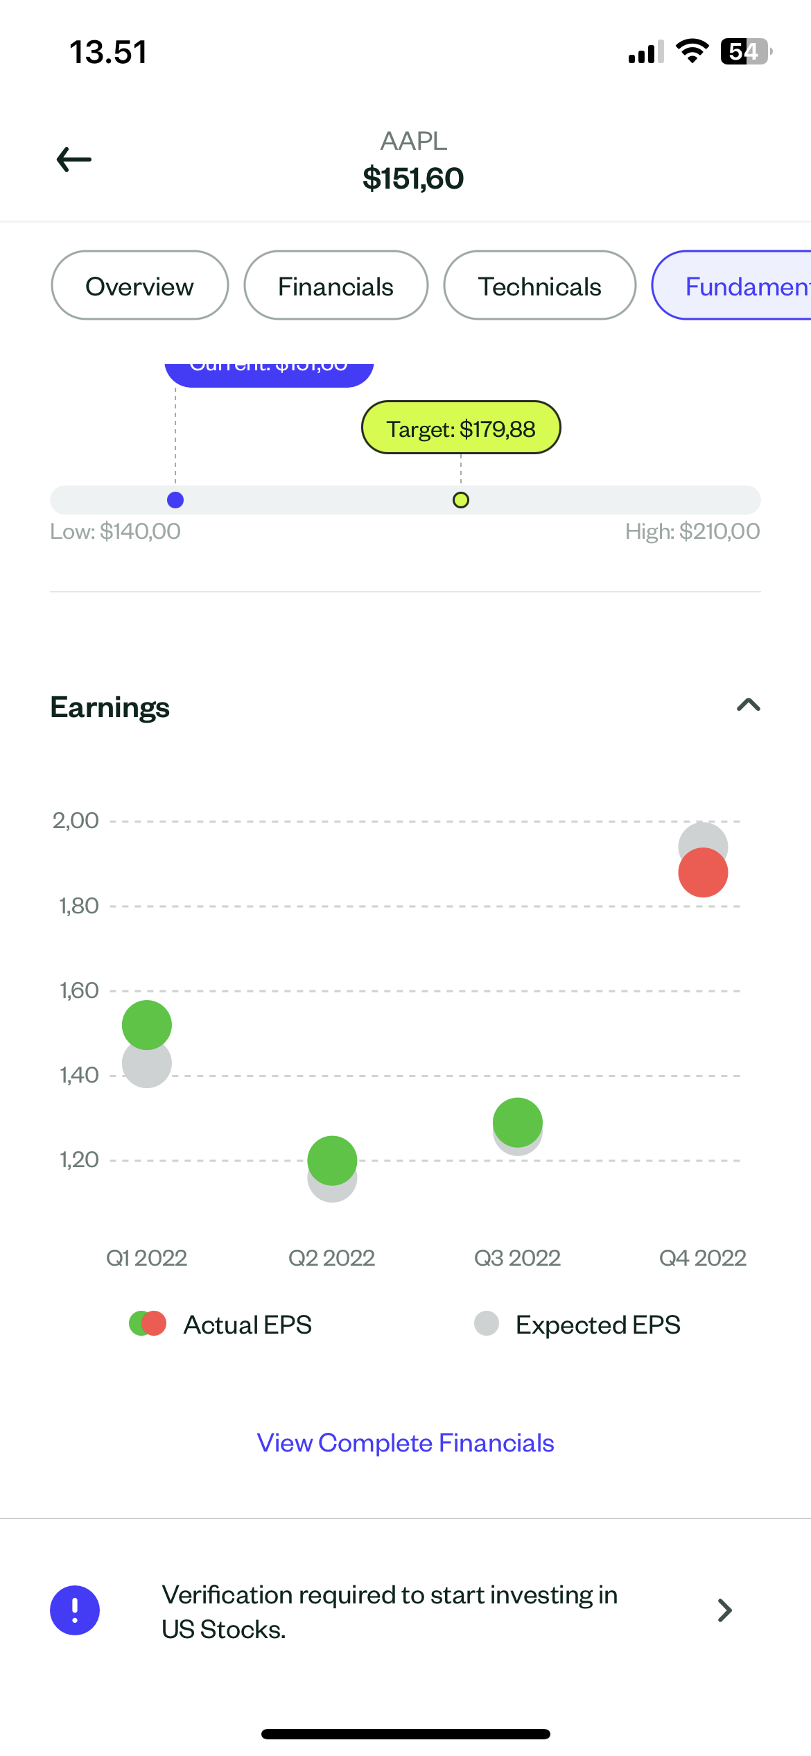The image size is (811, 1756).
Task: Tap the Actual EPS legend marker
Action: tap(148, 1323)
